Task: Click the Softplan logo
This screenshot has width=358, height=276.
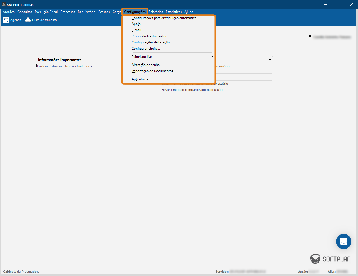Action: point(331,259)
